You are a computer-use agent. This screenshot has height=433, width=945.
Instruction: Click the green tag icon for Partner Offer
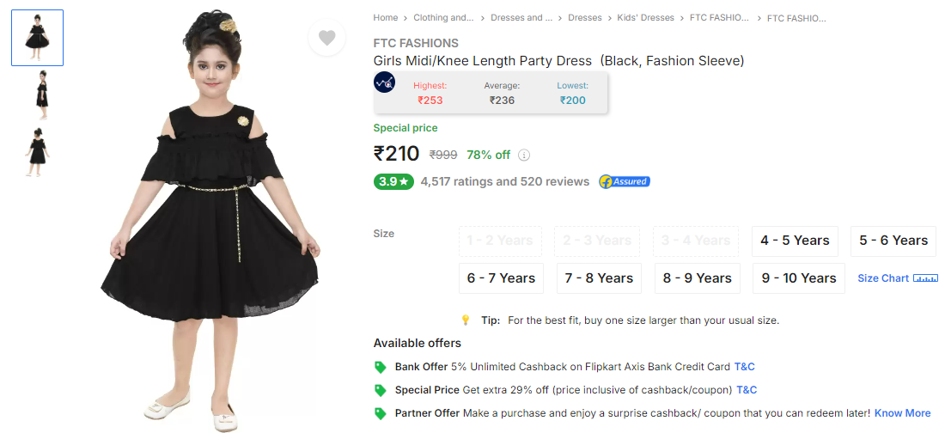pyautogui.click(x=381, y=414)
